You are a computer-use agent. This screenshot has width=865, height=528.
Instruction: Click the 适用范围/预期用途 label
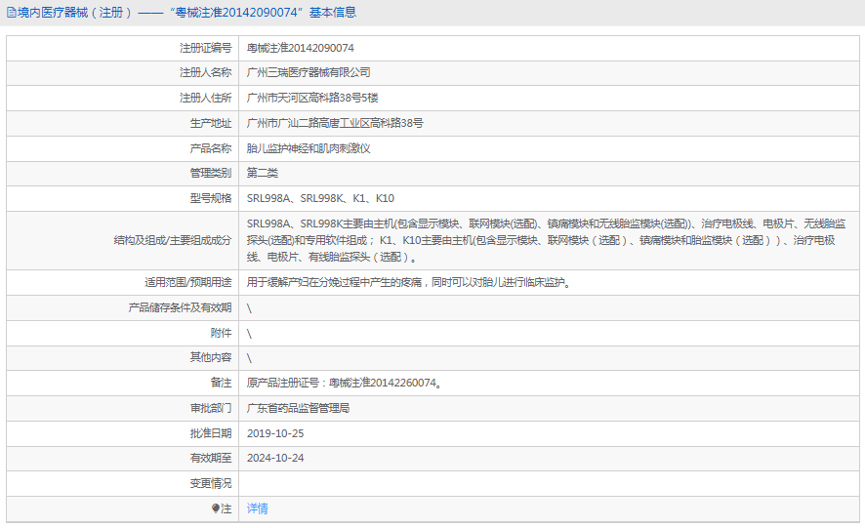pos(188,282)
